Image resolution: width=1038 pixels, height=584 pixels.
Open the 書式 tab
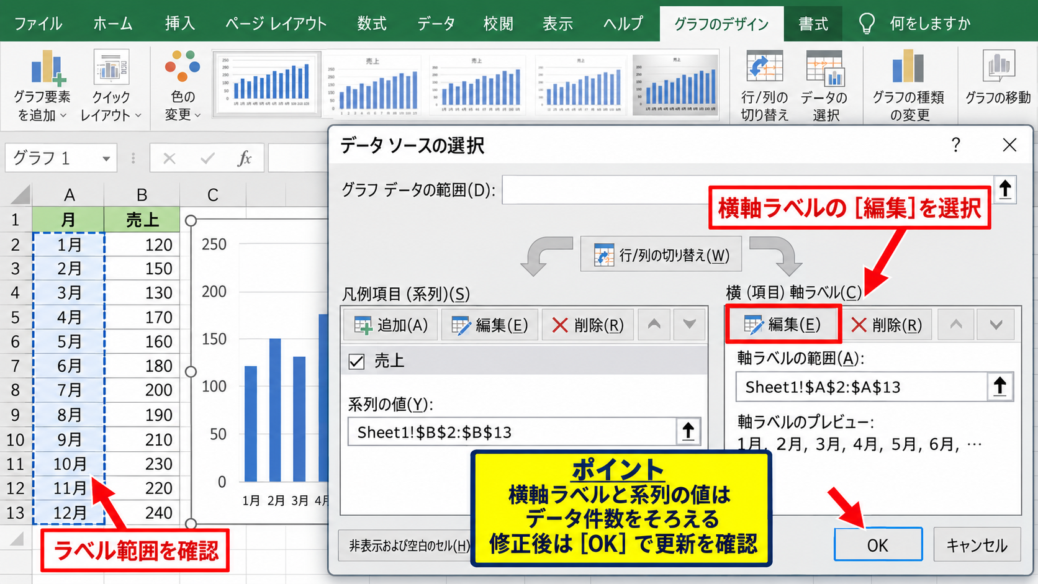[813, 24]
